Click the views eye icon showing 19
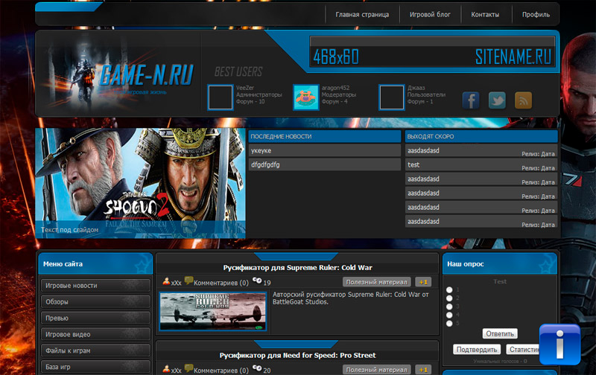This screenshot has width=596, height=375. pyautogui.click(x=257, y=281)
